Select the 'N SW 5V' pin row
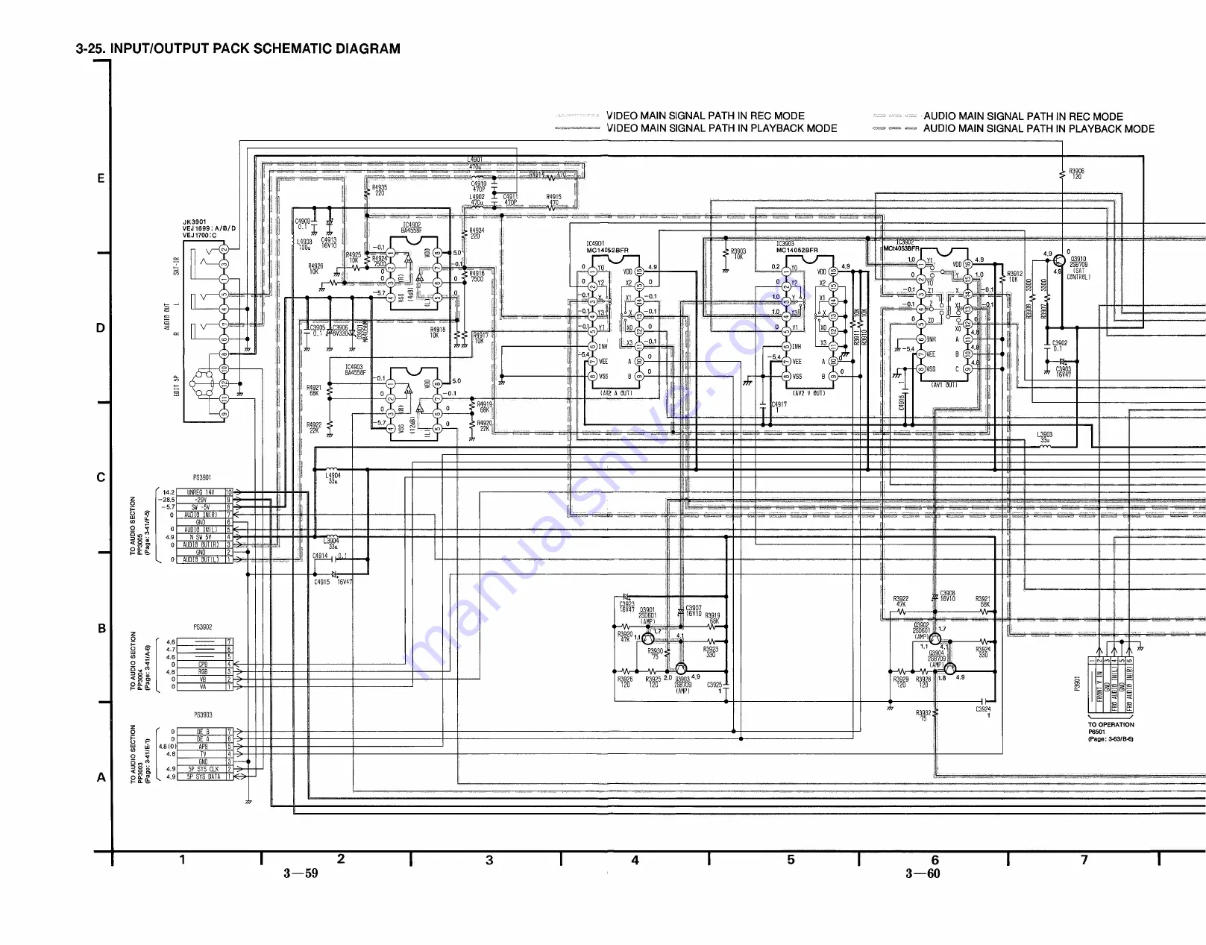 click(x=204, y=537)
